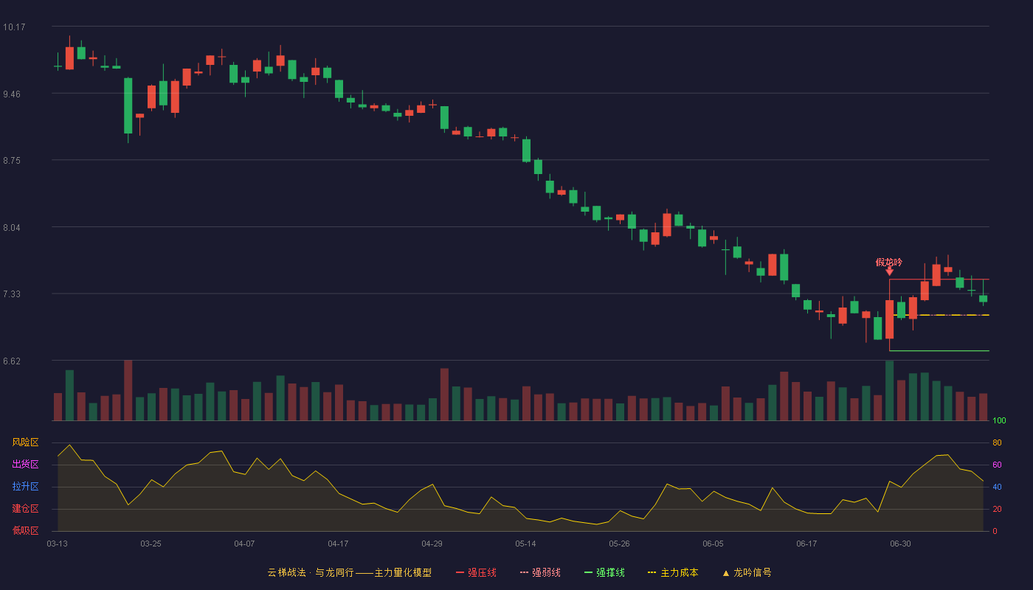The width and height of the screenshot is (1033, 590).
Task: Click the 80 indicator scale value
Action: (997, 442)
